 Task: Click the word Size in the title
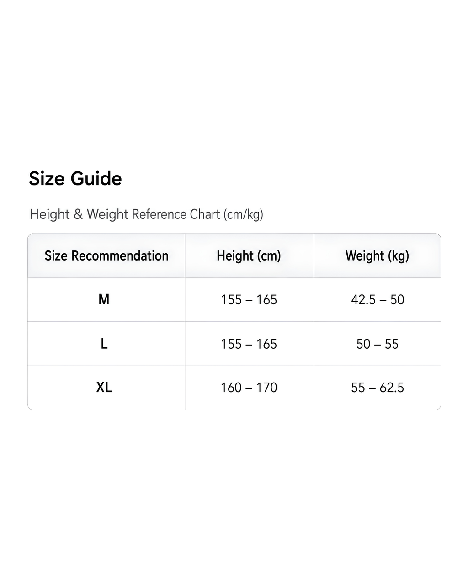point(47,178)
